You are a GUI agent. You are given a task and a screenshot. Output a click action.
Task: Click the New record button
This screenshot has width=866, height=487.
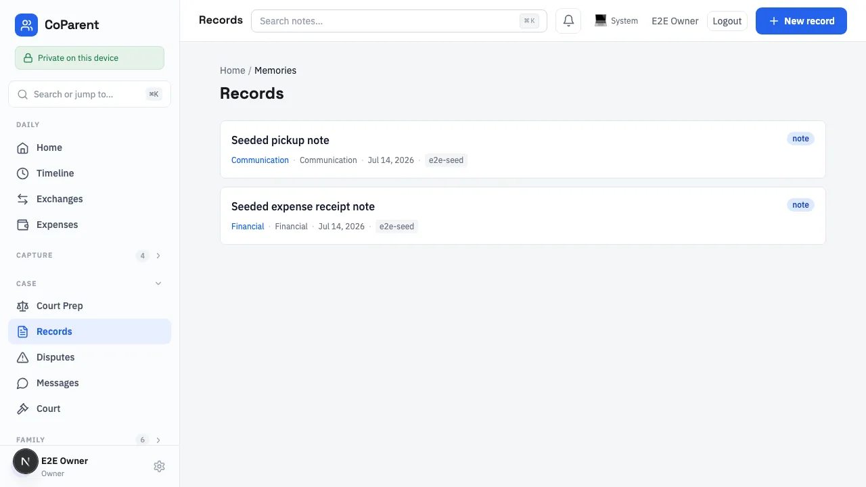[x=801, y=21]
